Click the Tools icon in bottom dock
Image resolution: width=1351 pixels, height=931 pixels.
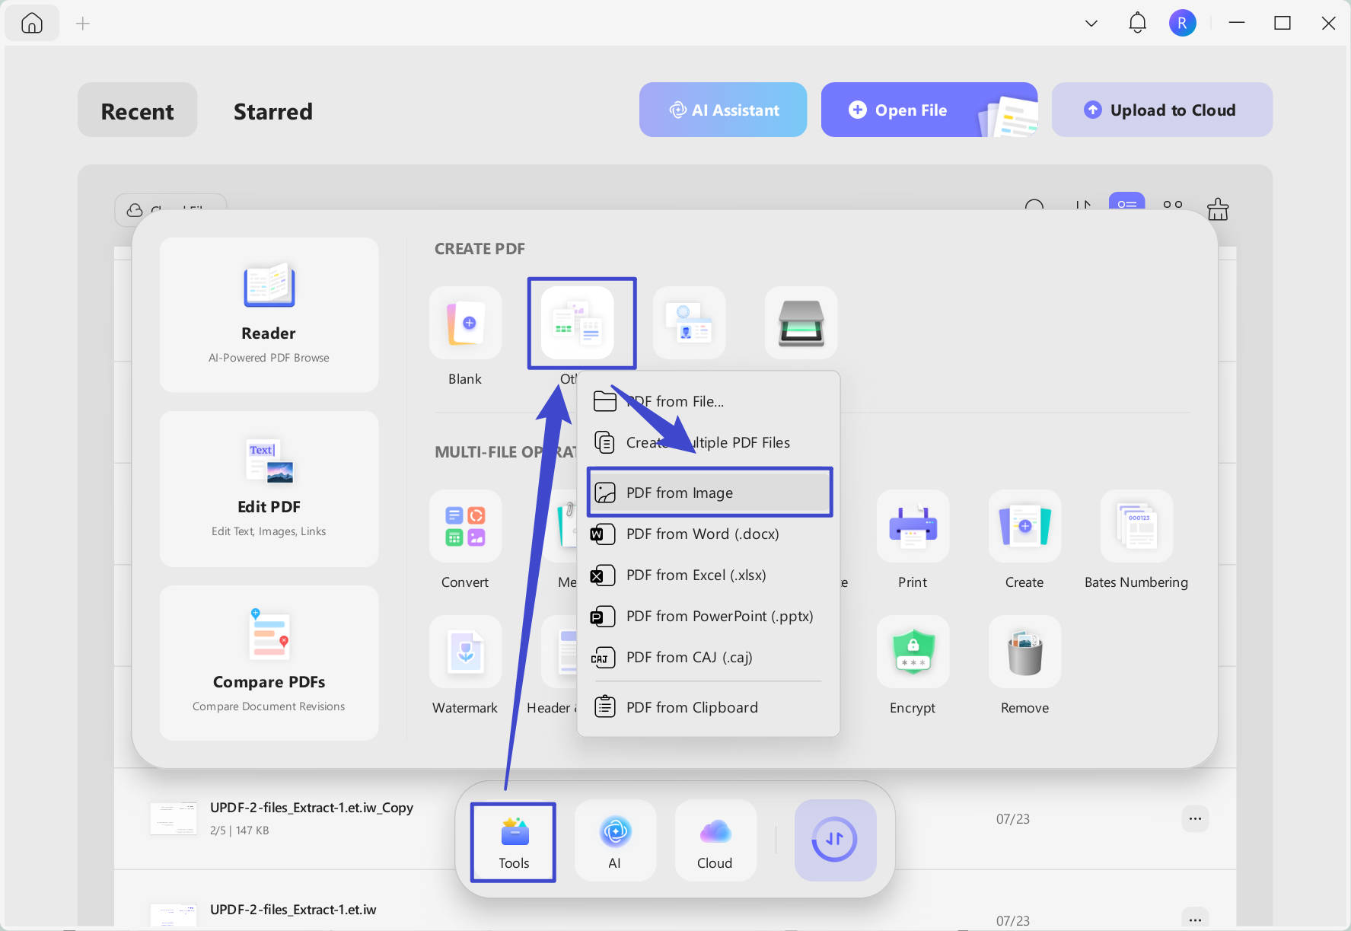coord(514,841)
